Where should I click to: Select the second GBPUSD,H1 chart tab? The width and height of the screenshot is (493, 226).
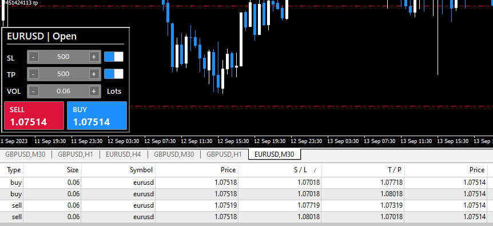(224, 154)
